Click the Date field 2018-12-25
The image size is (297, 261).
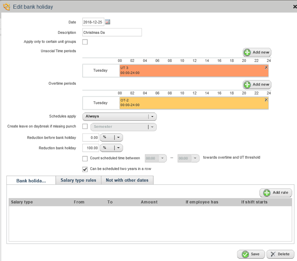(x=93, y=22)
